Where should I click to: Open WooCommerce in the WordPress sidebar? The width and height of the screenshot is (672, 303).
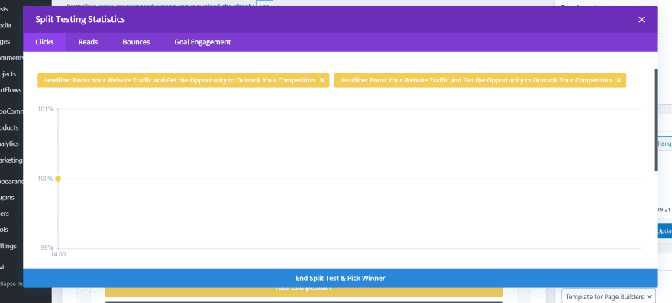click(x=11, y=111)
